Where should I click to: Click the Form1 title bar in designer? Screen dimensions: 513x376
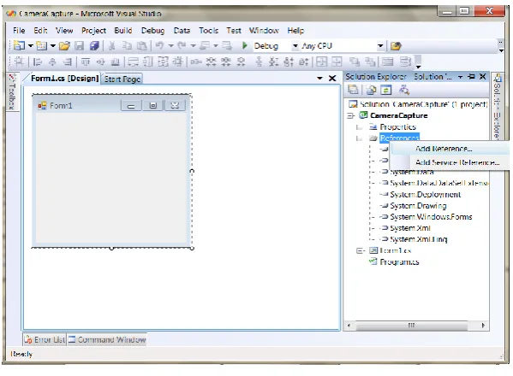click(111, 105)
